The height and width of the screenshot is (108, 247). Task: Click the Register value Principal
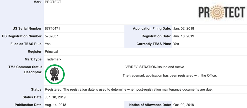(x=51, y=52)
